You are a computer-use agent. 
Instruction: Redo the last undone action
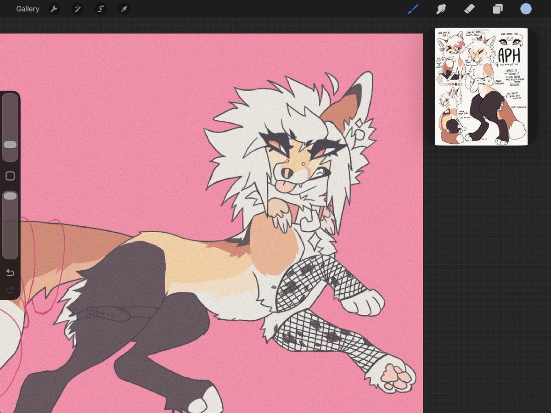click(x=10, y=290)
